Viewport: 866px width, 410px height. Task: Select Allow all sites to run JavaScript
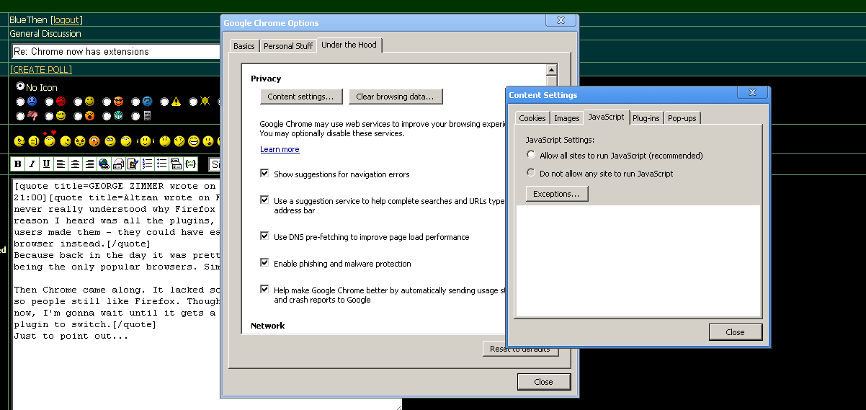(x=531, y=155)
